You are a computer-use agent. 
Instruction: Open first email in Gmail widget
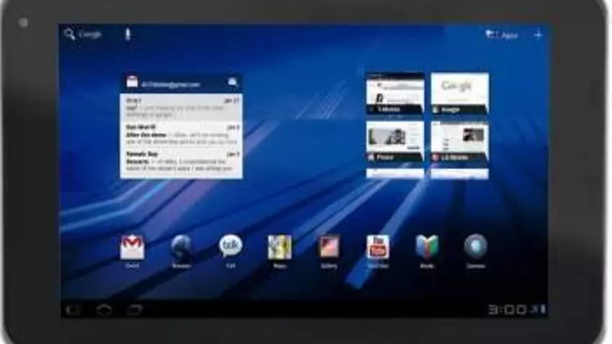coord(181,107)
